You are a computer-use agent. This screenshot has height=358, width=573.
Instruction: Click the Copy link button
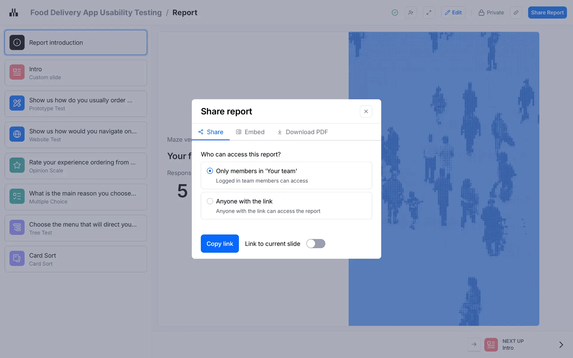point(220,244)
